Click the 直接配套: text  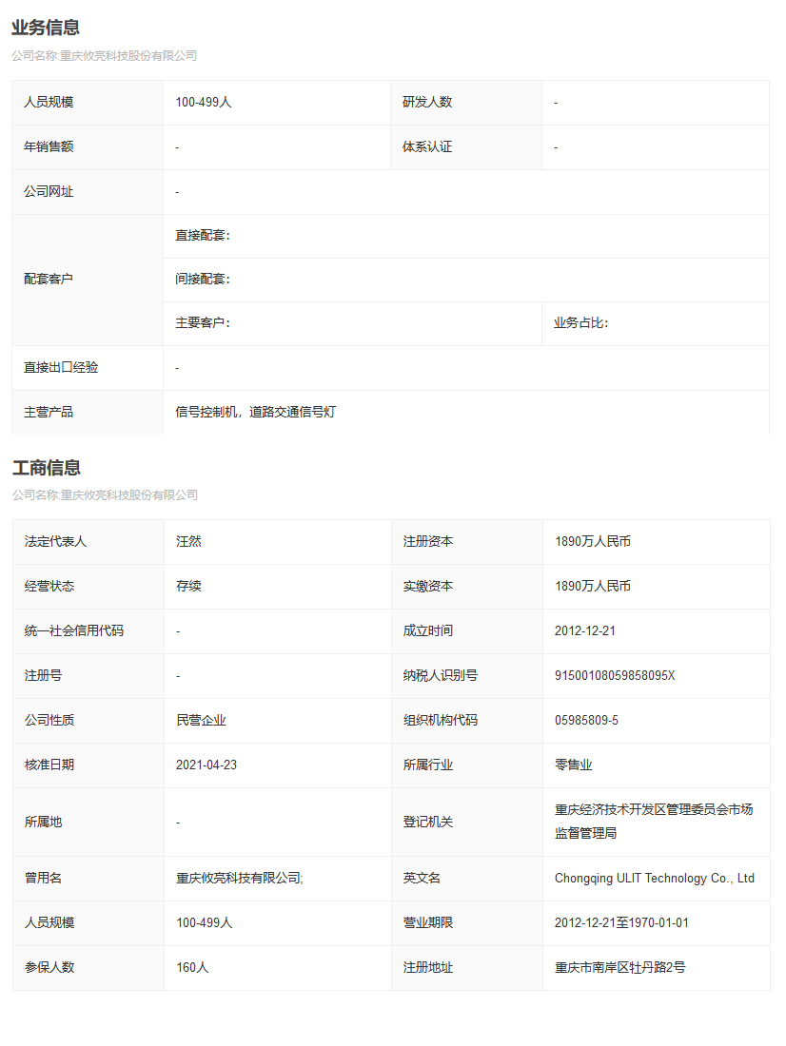click(203, 236)
